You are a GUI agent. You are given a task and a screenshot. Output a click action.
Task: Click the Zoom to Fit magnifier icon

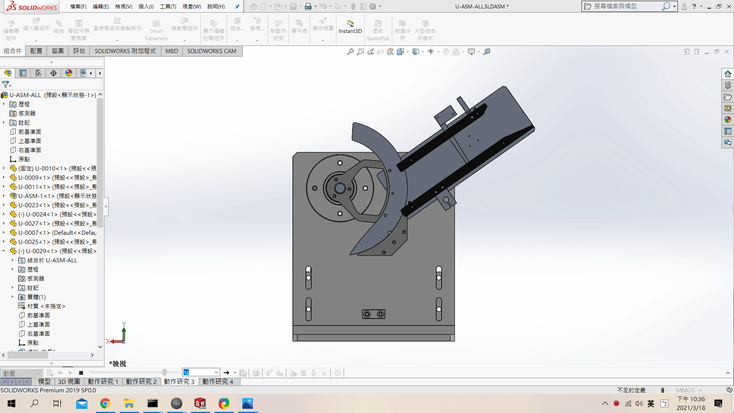click(350, 52)
